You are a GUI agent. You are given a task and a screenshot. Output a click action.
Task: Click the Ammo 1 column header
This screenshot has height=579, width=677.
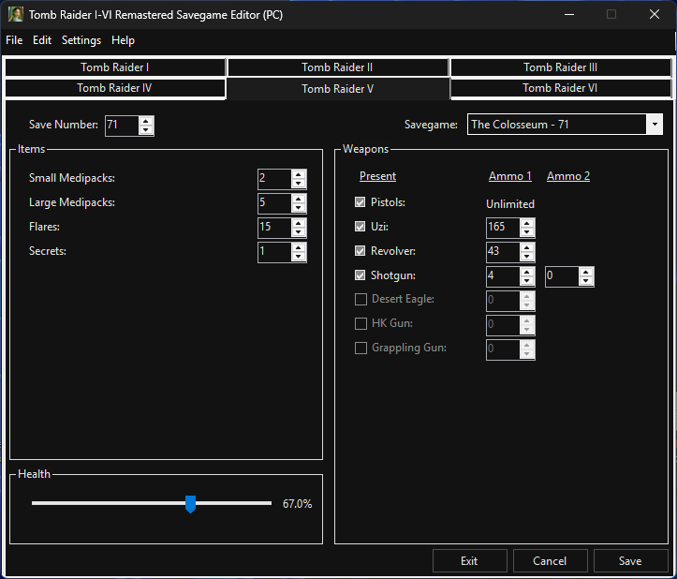tap(510, 176)
